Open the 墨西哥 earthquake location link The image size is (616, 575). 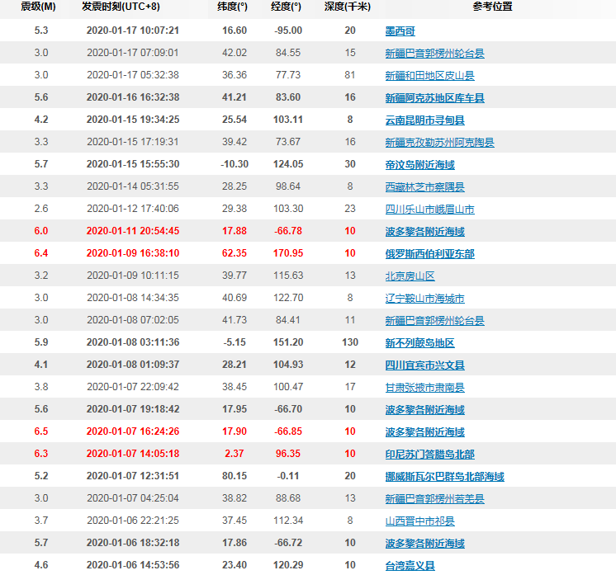400,31
